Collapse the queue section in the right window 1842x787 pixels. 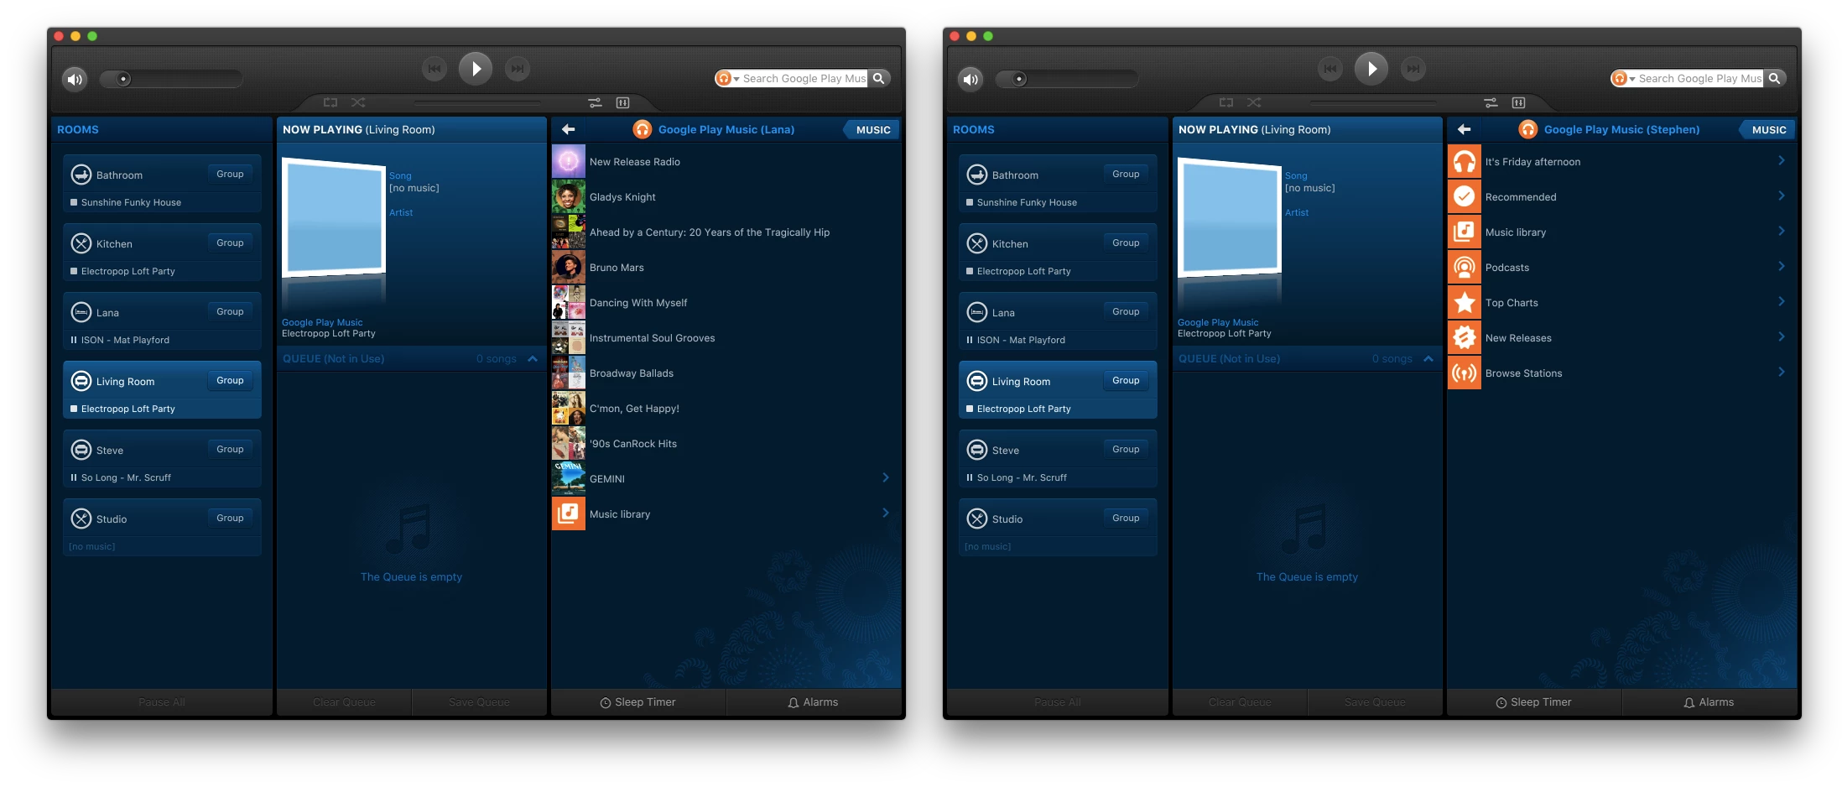(1428, 358)
